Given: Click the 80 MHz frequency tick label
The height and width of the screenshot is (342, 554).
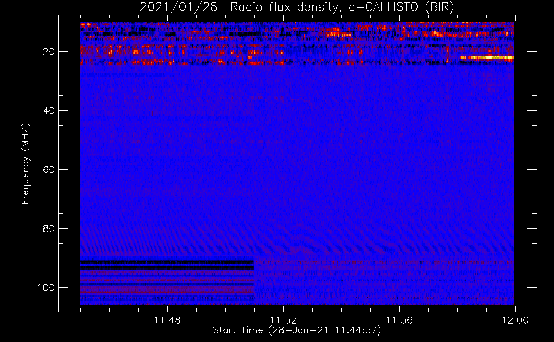Looking at the screenshot, I should point(49,228).
